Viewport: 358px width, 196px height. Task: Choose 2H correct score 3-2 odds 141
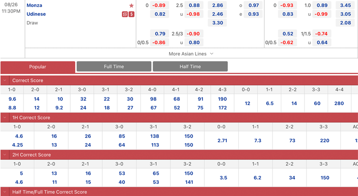click(189, 182)
